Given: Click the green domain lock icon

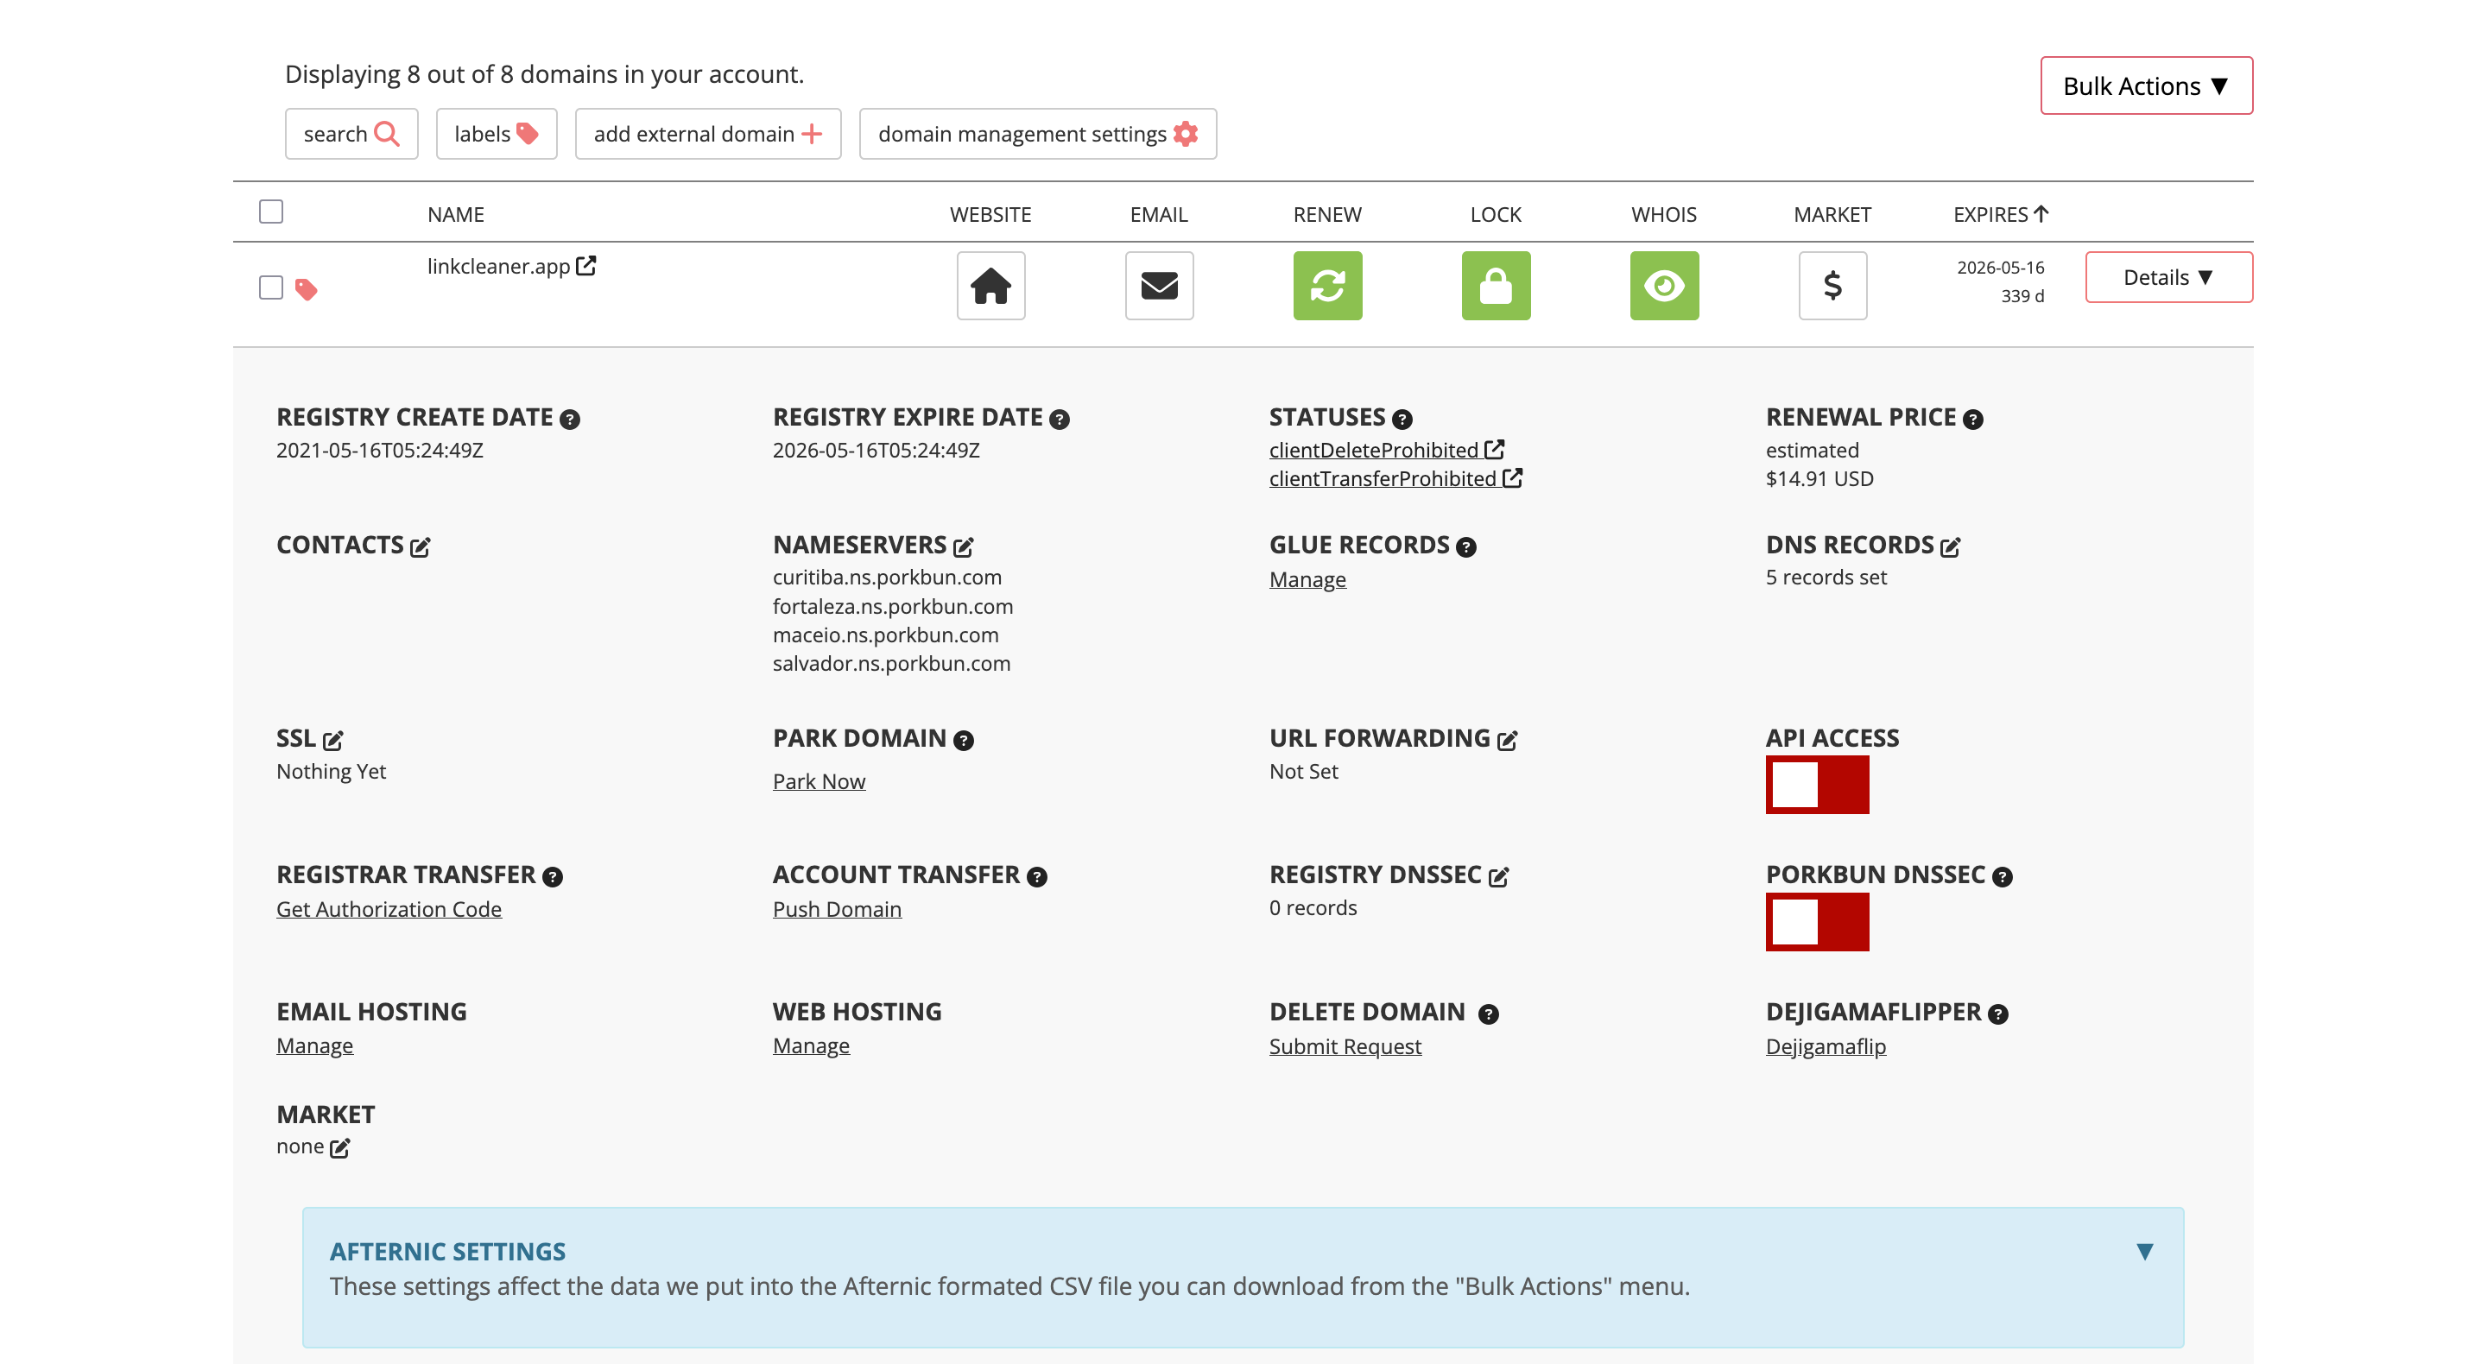Looking at the screenshot, I should pyautogui.click(x=1496, y=286).
